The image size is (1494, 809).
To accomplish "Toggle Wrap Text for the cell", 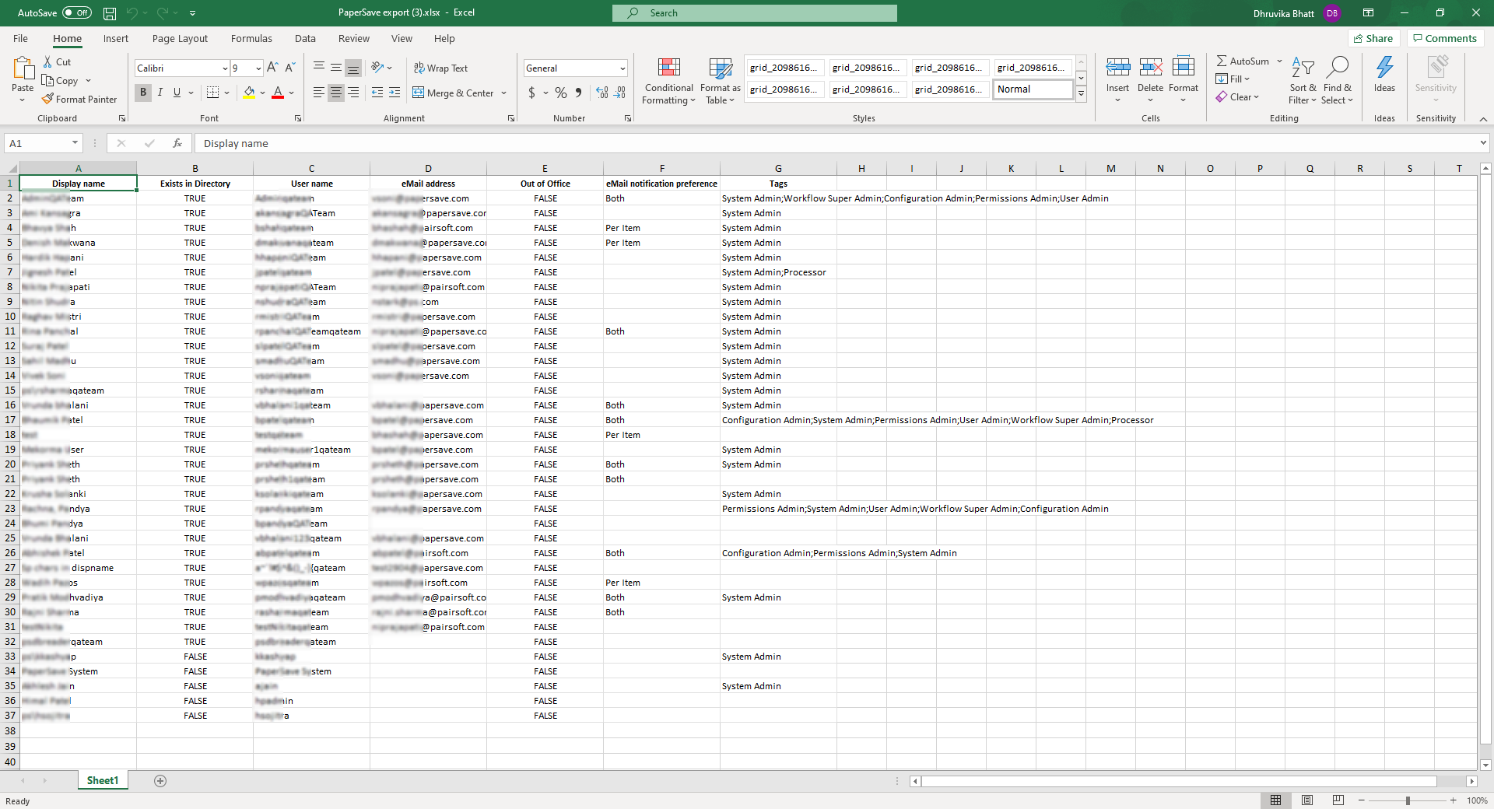I will (440, 68).
